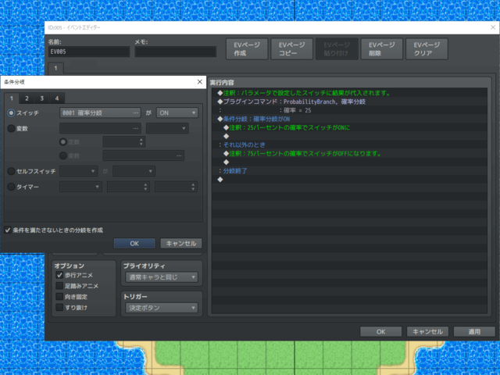Enable the 足踏みアニメ checkbox

59,286
